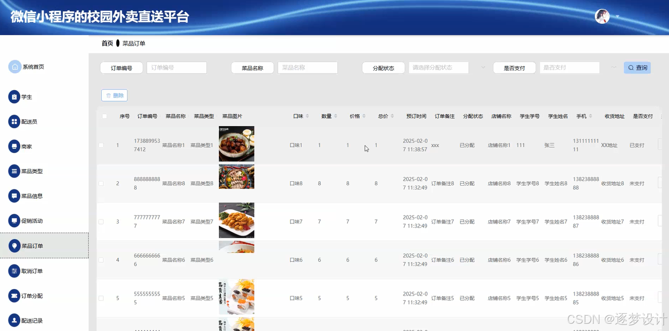Check the row for 菜品名称5
This screenshot has width=669, height=331.
click(101, 298)
